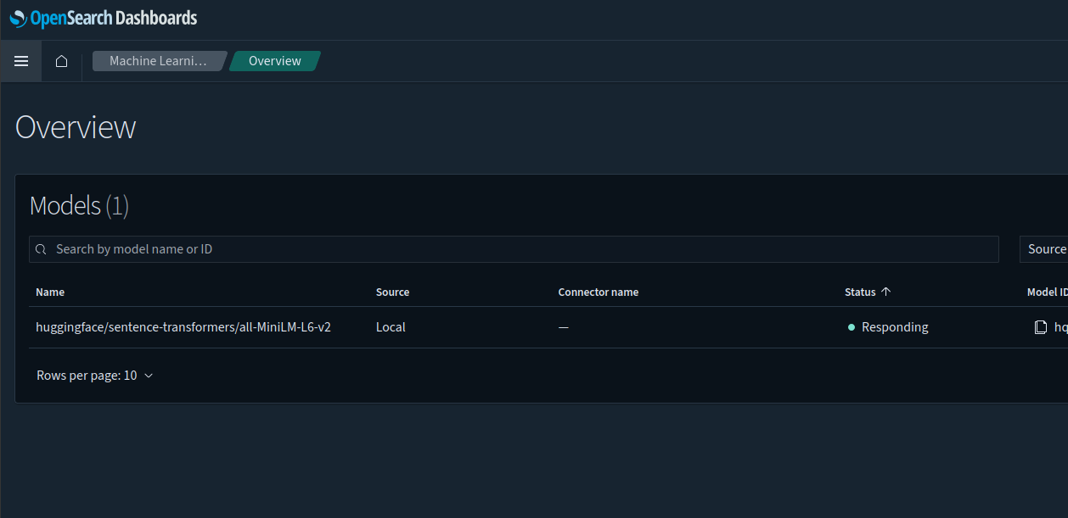Expand the Rows per page: 10 selector
Image resolution: width=1068 pixels, height=518 pixels.
(x=95, y=376)
